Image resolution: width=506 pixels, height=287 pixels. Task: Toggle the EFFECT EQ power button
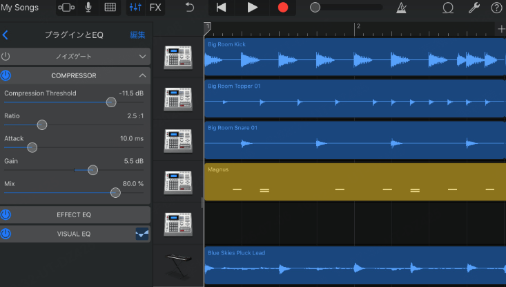coord(6,214)
